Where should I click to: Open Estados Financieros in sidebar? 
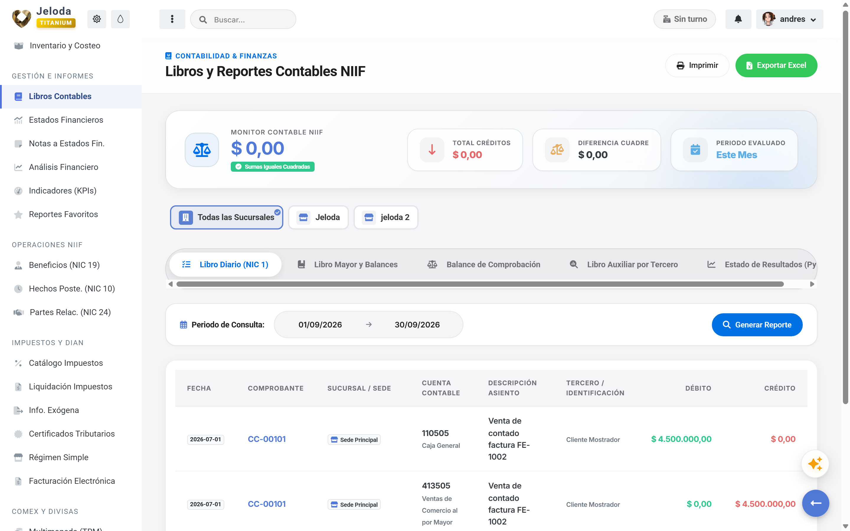coord(71,120)
